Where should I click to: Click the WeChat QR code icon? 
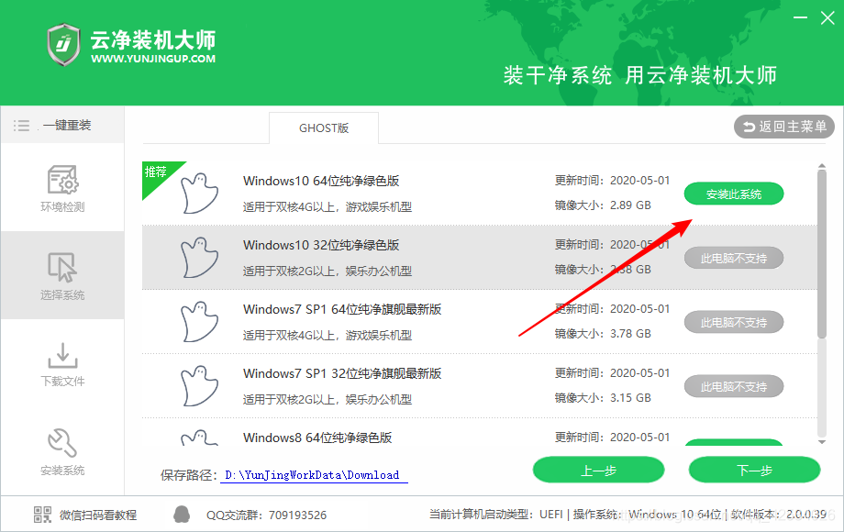click(x=42, y=515)
